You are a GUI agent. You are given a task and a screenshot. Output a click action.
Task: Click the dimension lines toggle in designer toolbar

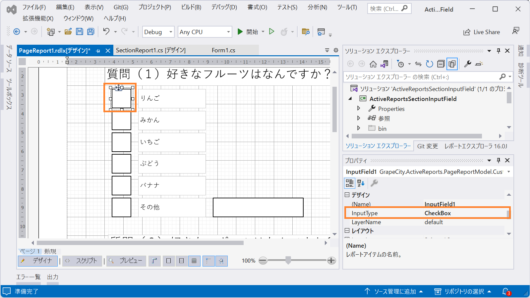tap(154, 261)
